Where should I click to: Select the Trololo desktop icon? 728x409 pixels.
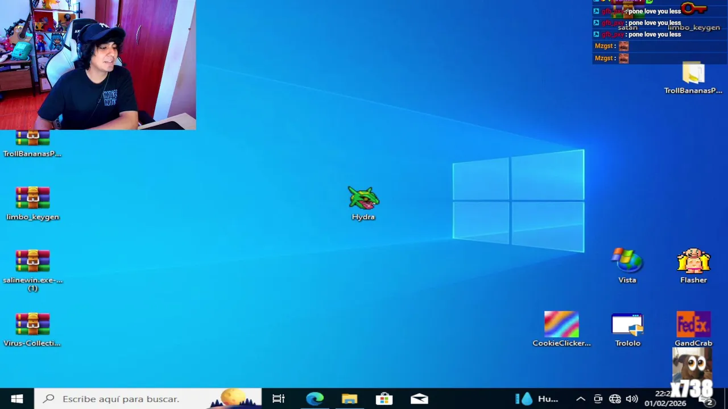627,329
